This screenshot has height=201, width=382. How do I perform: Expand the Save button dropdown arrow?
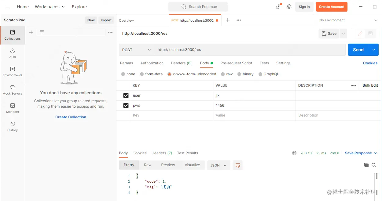click(343, 34)
